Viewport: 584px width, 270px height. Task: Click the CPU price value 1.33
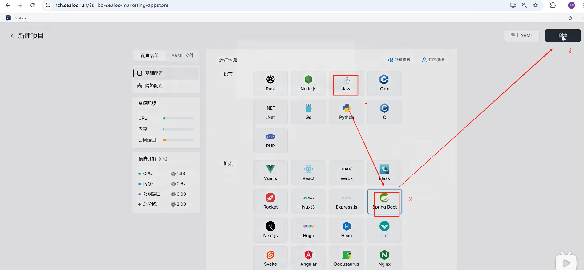click(x=181, y=174)
